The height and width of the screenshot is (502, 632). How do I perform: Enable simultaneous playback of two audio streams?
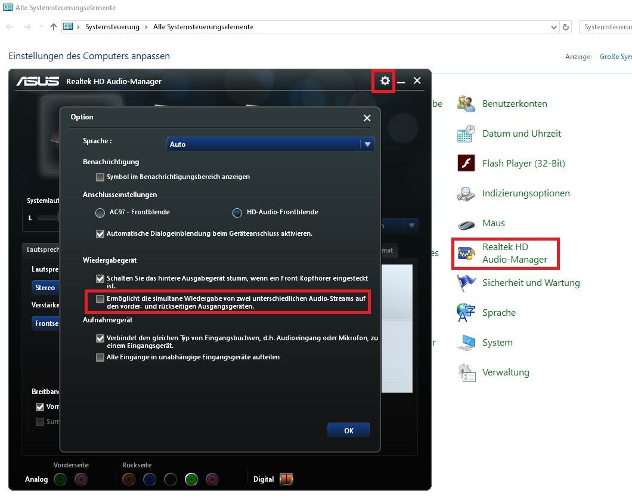click(100, 299)
